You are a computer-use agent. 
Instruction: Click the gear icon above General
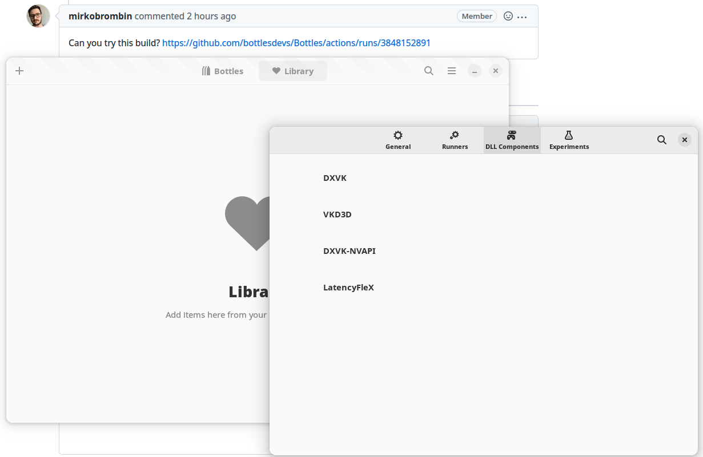(x=398, y=135)
